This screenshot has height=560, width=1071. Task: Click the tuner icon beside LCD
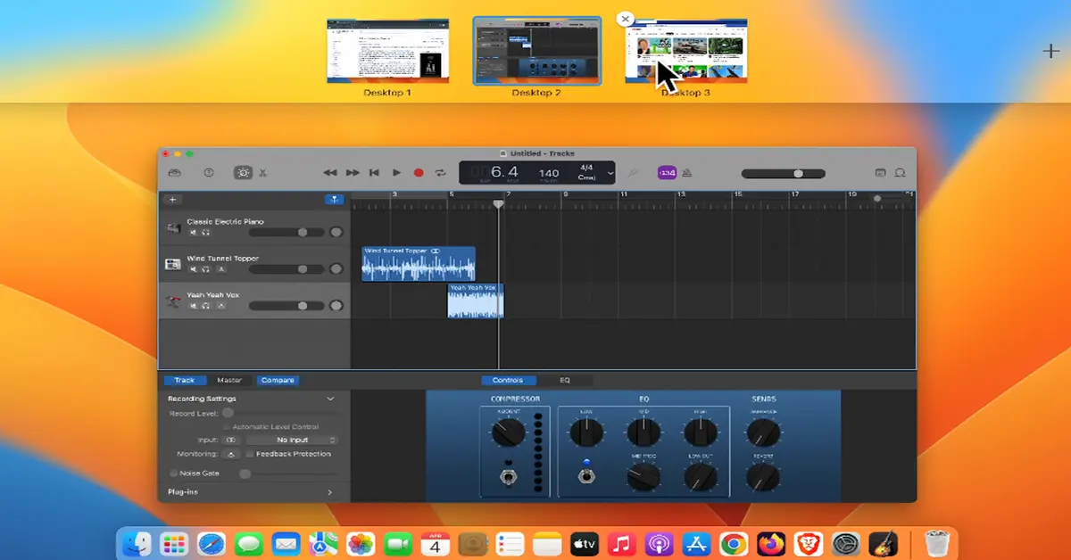(635, 173)
